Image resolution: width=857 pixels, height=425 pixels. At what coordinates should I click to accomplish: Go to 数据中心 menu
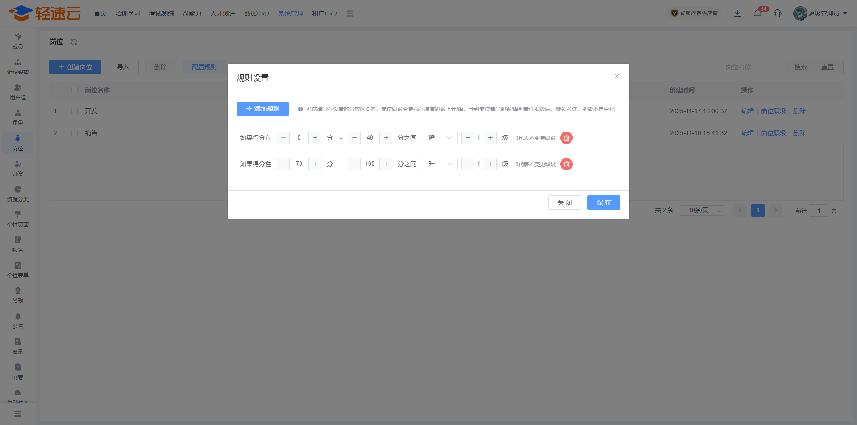point(257,14)
